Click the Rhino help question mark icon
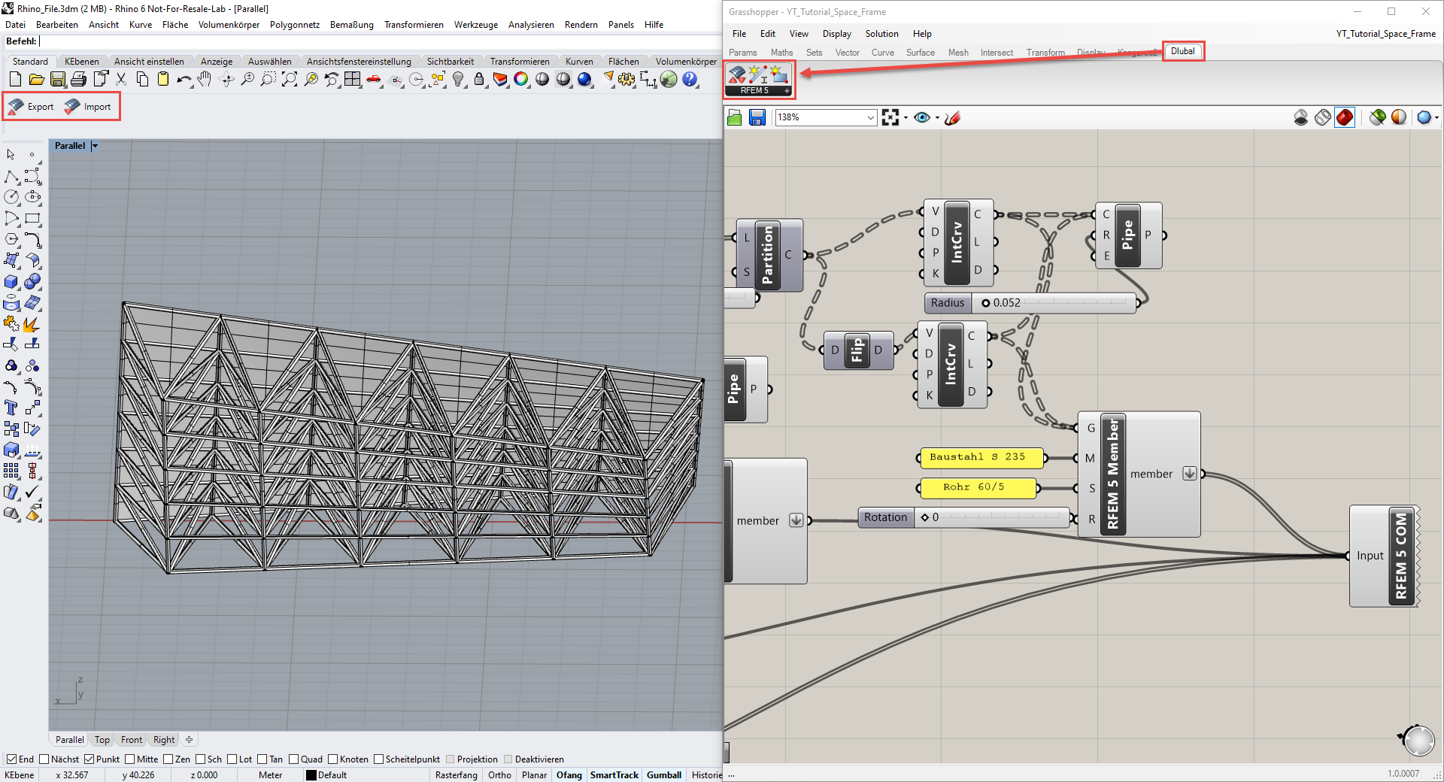The image size is (1444, 782). (690, 80)
